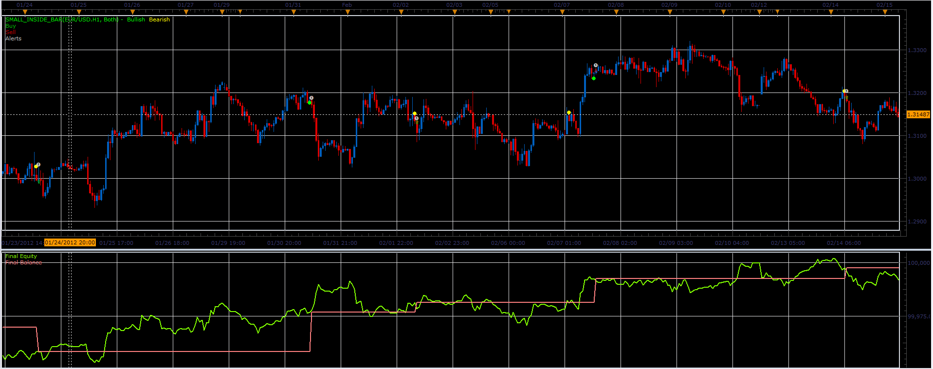Image resolution: width=933 pixels, height=369 pixels.
Task: Click the 02/08 02:00 time axis label
Action: pyautogui.click(x=620, y=243)
